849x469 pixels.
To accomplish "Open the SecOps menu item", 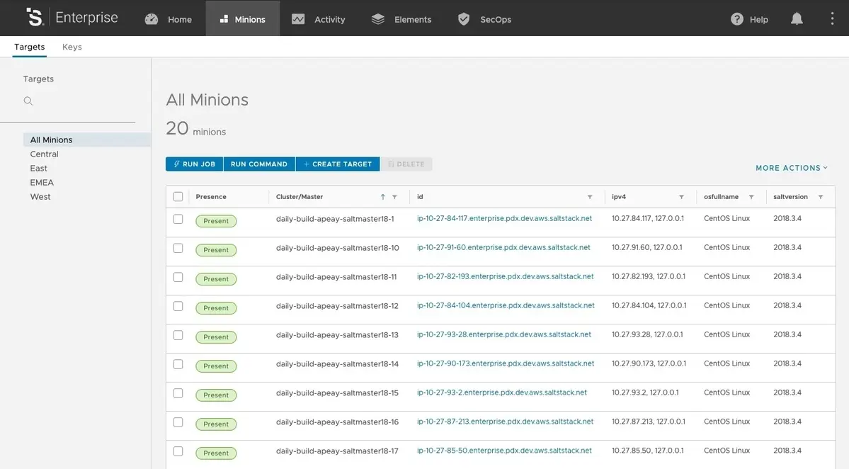I will (496, 20).
